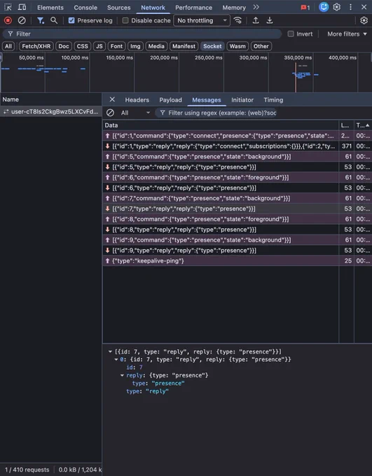Enable Disable cache checkbox
Image resolution: width=372 pixels, height=476 pixels.
pyautogui.click(x=125, y=20)
